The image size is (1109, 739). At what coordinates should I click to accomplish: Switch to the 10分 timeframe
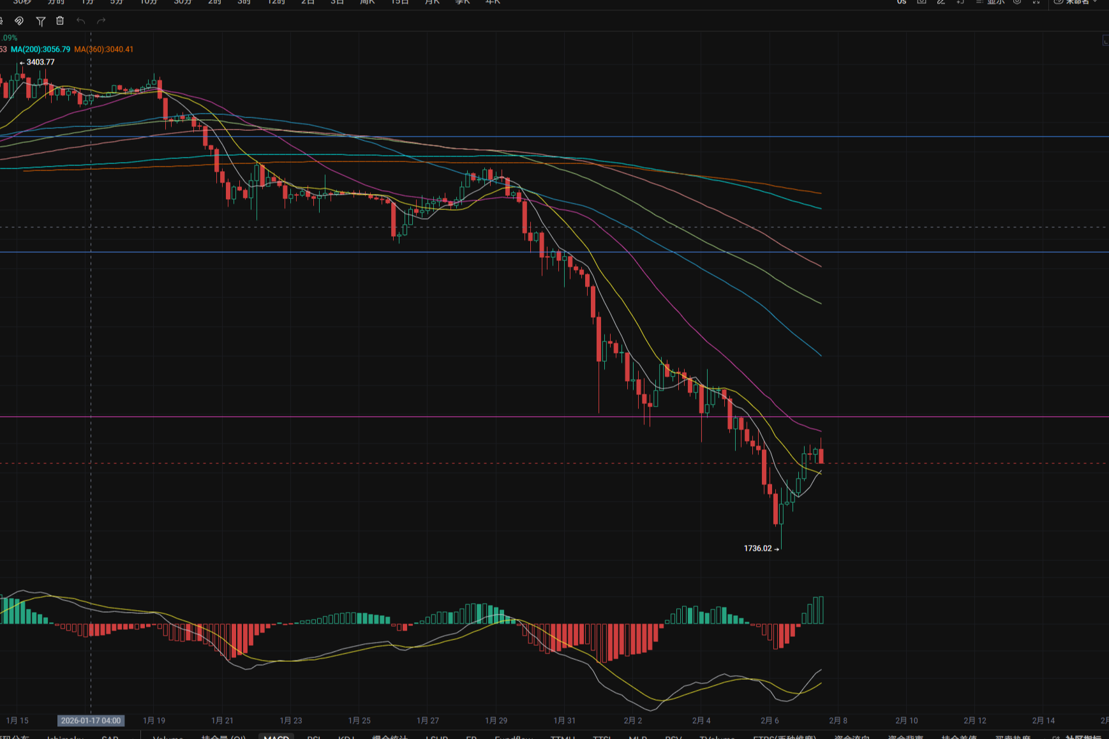click(x=148, y=2)
